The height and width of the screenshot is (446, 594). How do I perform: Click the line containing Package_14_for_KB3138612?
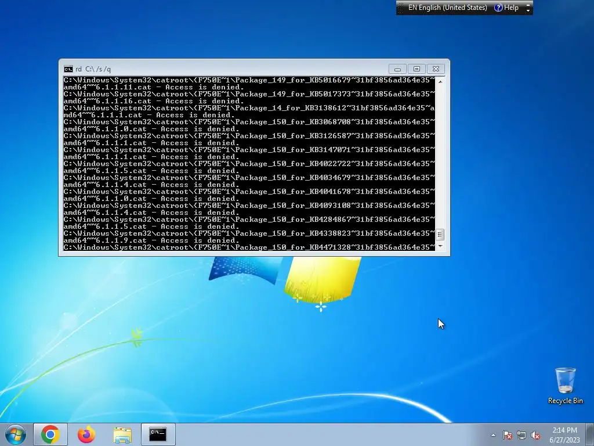(x=249, y=108)
